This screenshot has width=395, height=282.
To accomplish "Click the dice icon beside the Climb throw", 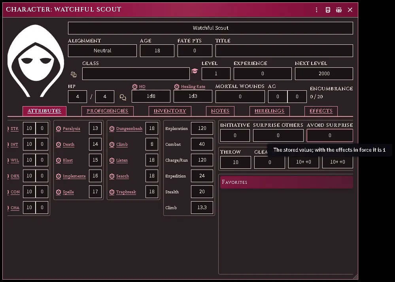I will 112,145.
